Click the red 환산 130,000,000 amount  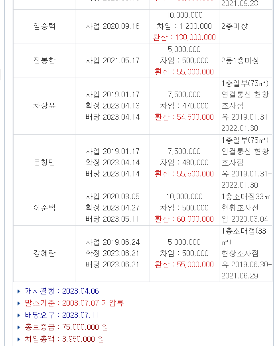[x=184, y=38]
